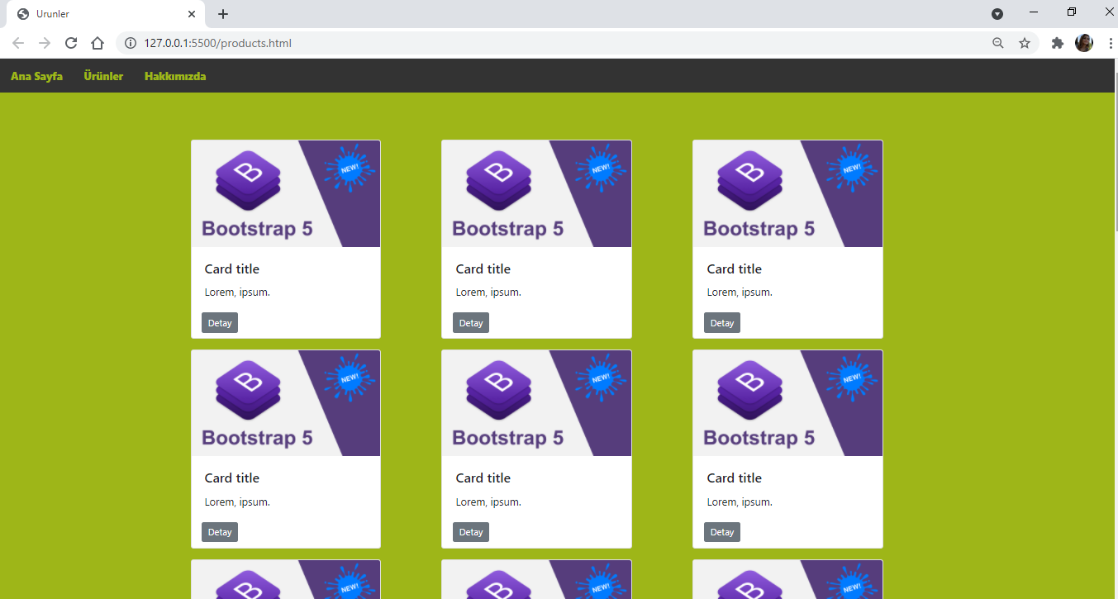This screenshot has height=599, width=1118.
Task: Open a new tab with plus button
Action: [x=222, y=14]
